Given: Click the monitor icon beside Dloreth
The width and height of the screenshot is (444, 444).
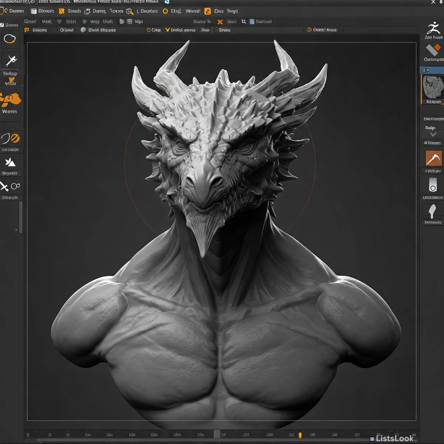Looking at the screenshot, I should [x=34, y=11].
